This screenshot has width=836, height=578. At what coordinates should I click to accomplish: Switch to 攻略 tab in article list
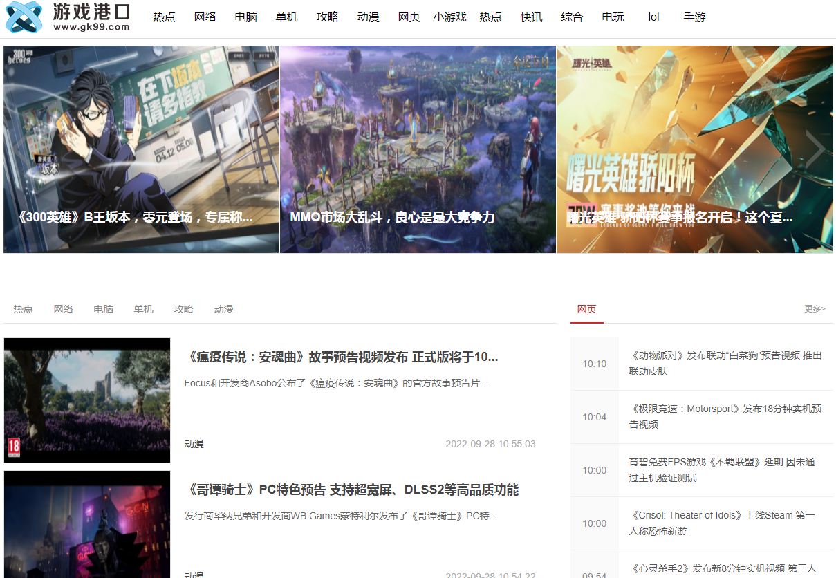pos(183,309)
